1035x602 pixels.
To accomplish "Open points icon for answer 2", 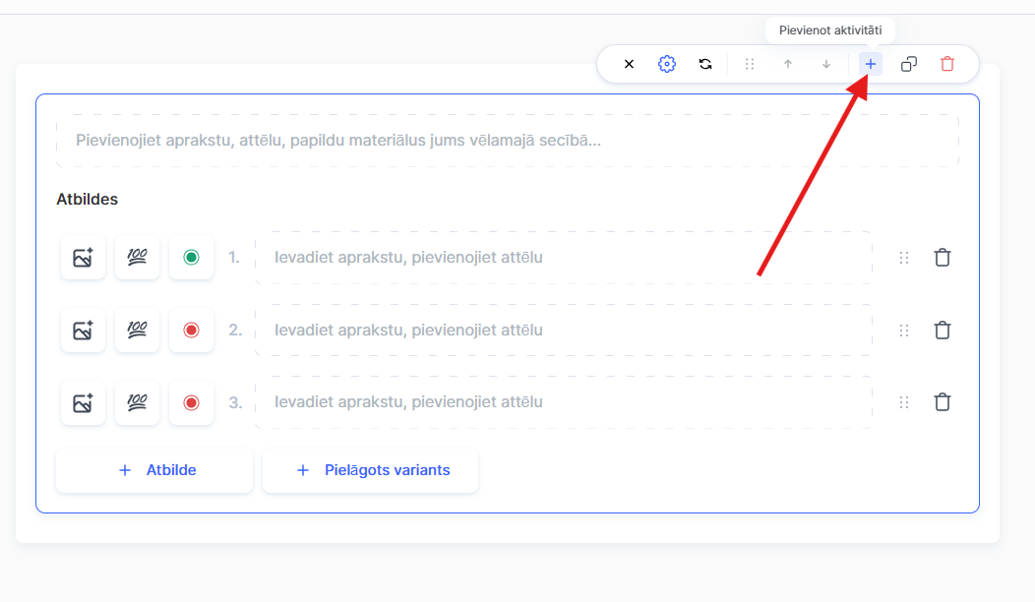I will tap(137, 331).
